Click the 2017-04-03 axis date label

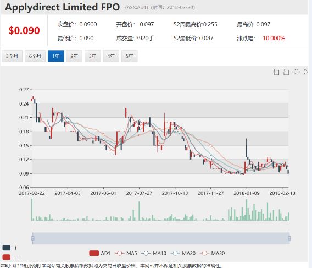(x=68, y=193)
